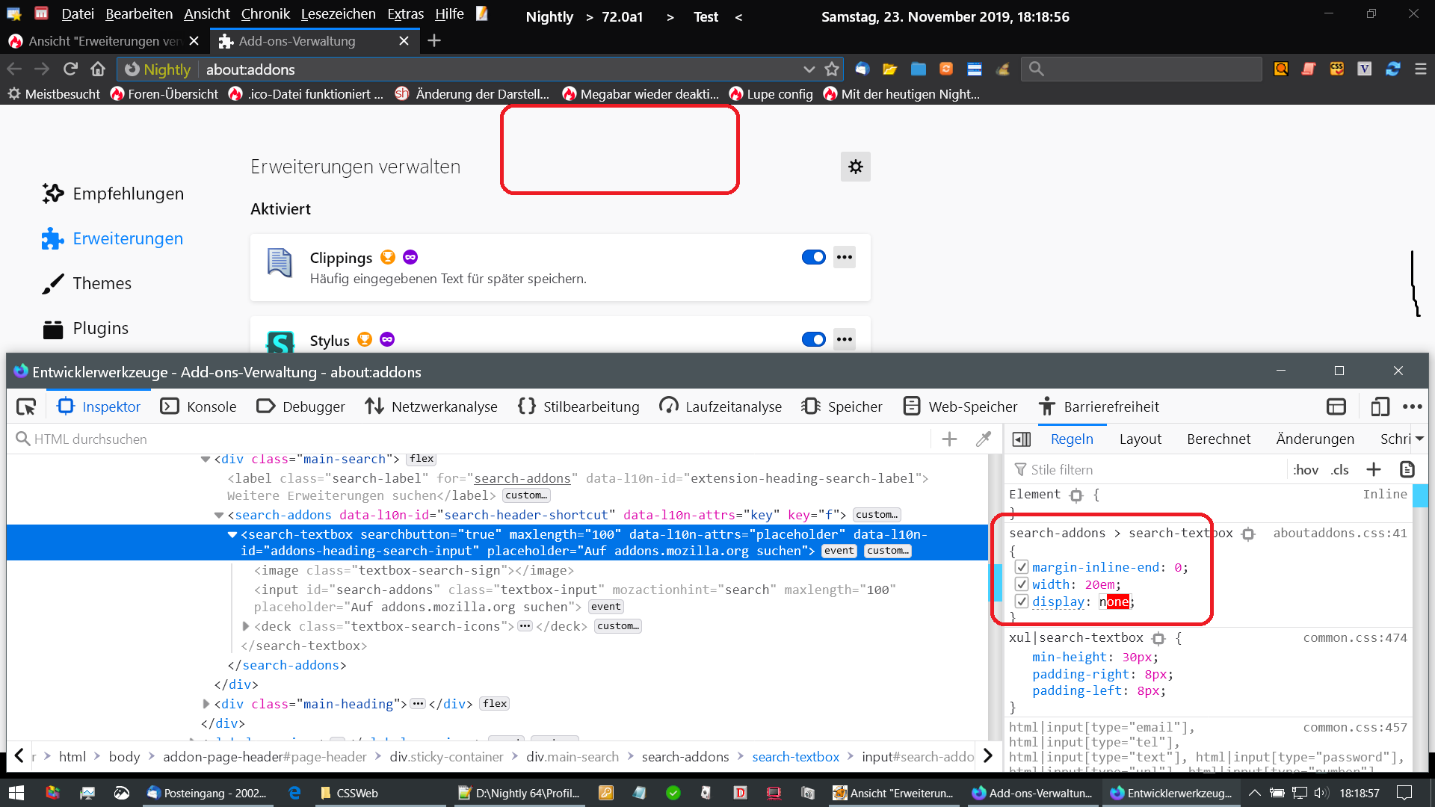Open Themes category in sidebar

pyautogui.click(x=102, y=283)
